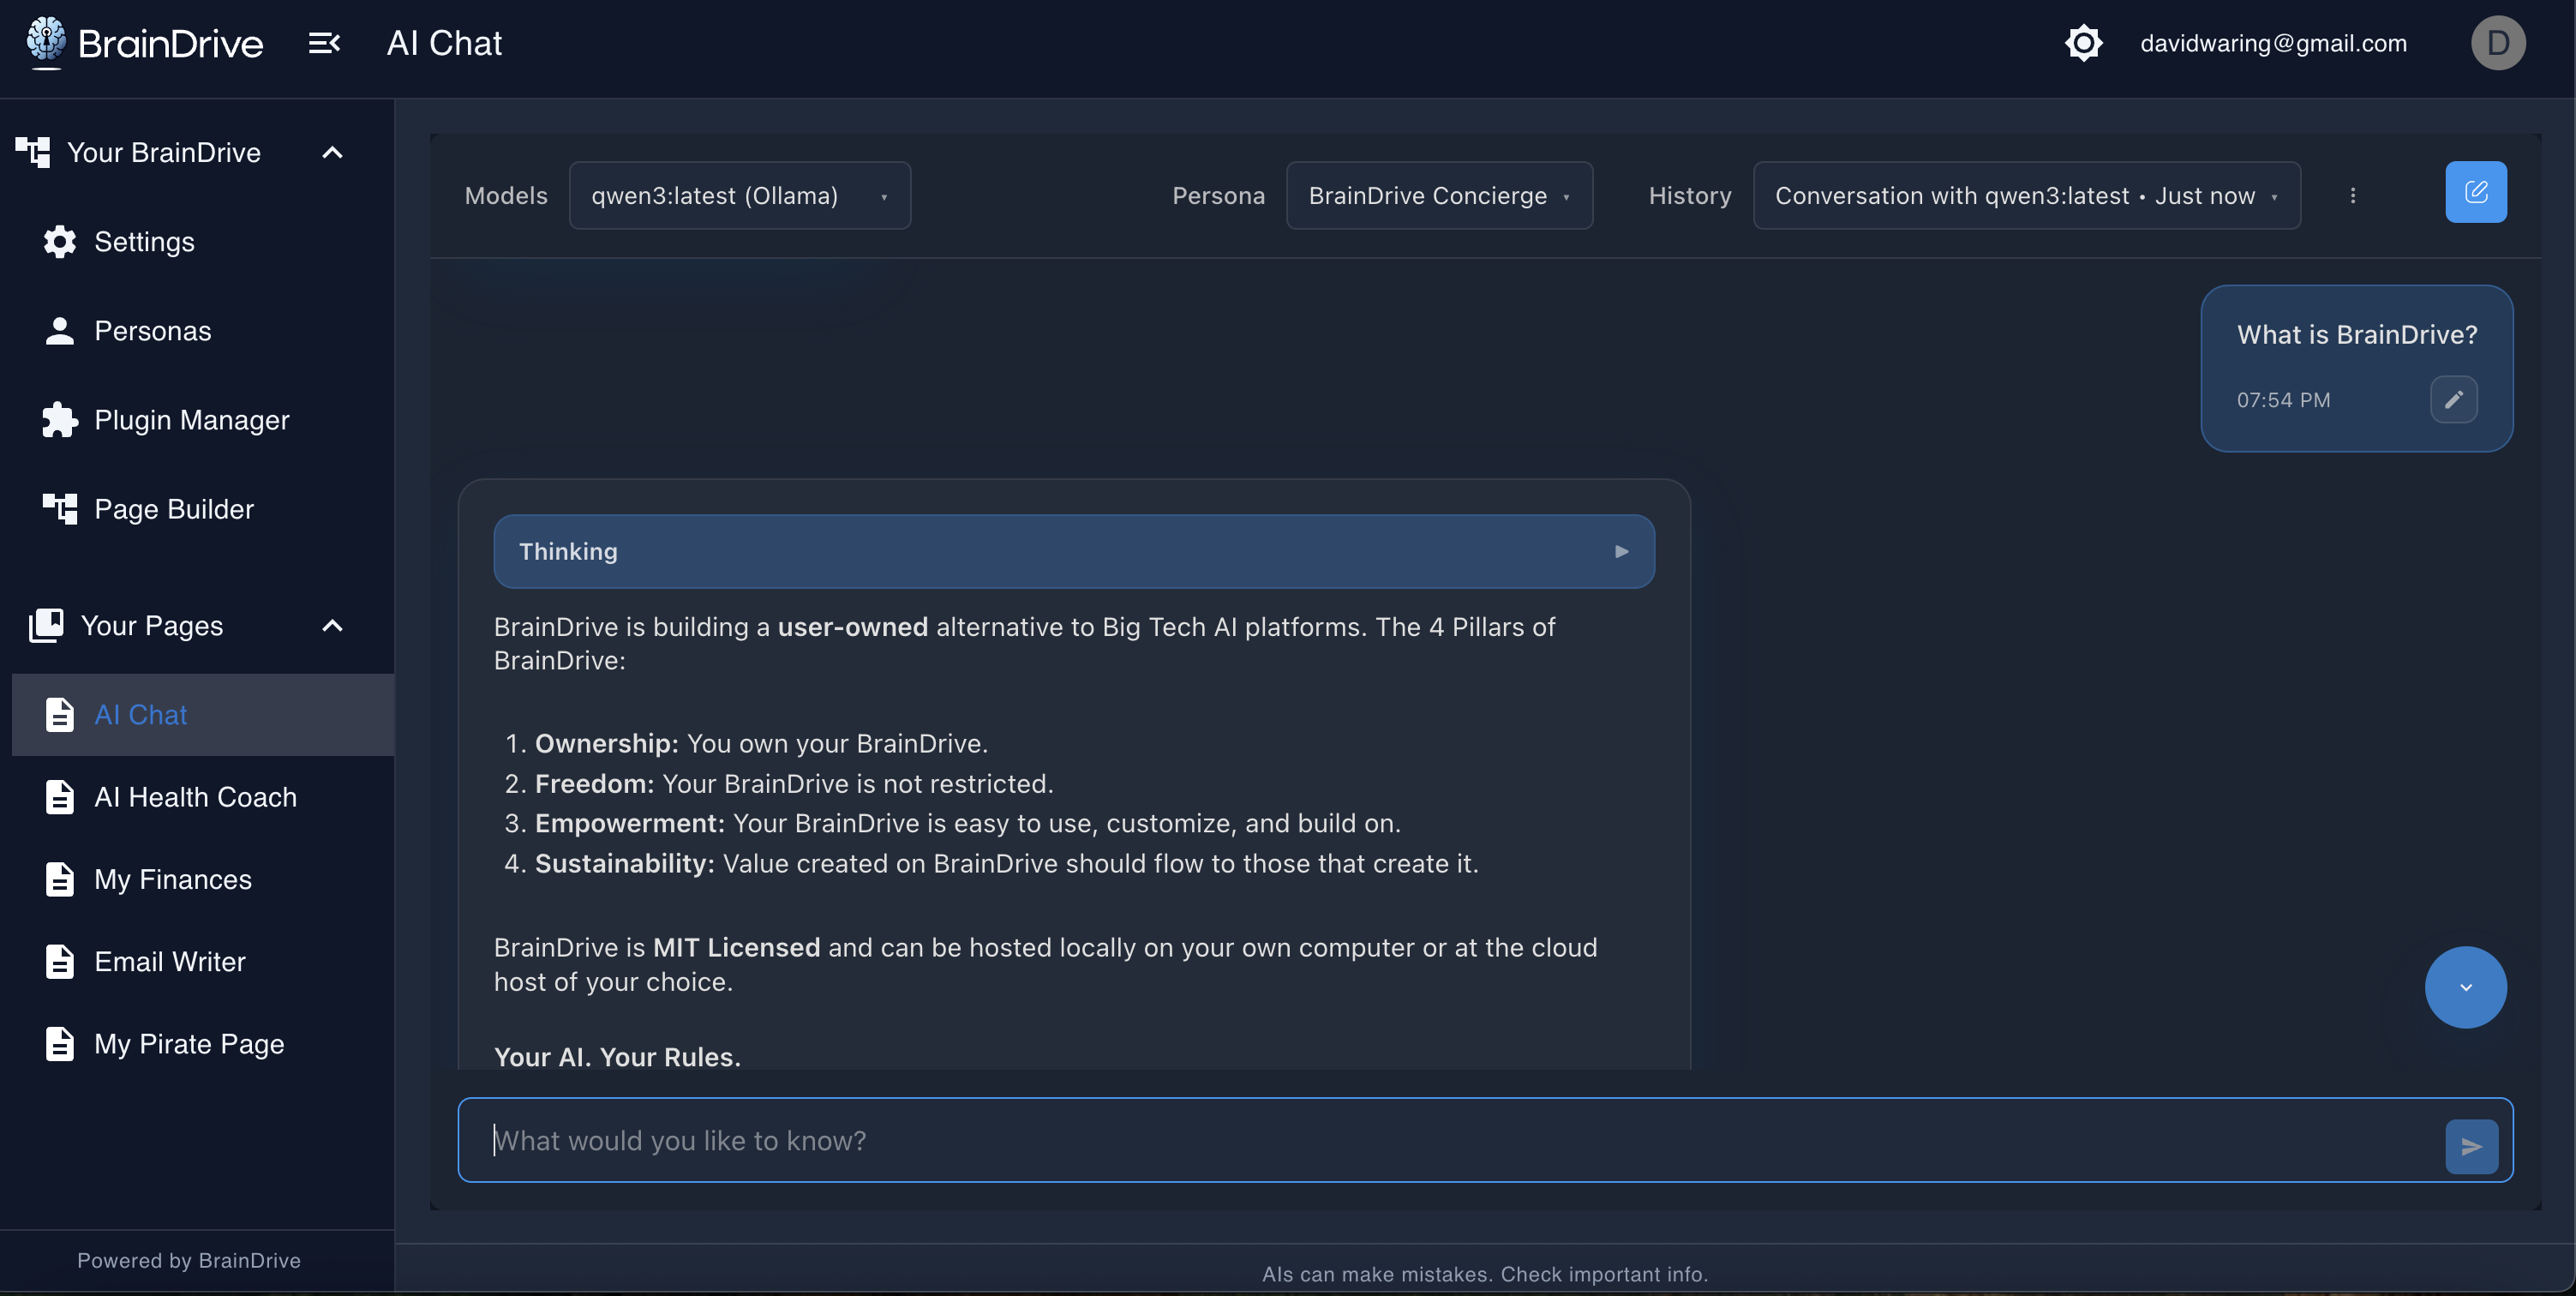Open the three-dot conversation options menu

point(2352,196)
